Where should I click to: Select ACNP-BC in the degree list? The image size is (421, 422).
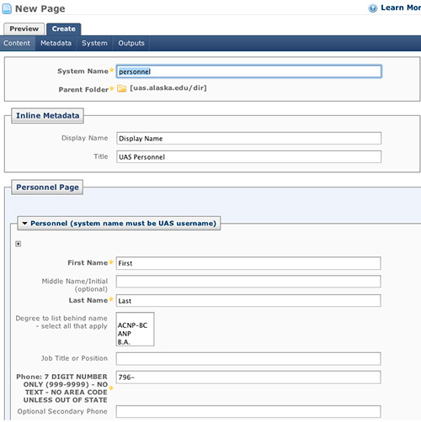132,325
